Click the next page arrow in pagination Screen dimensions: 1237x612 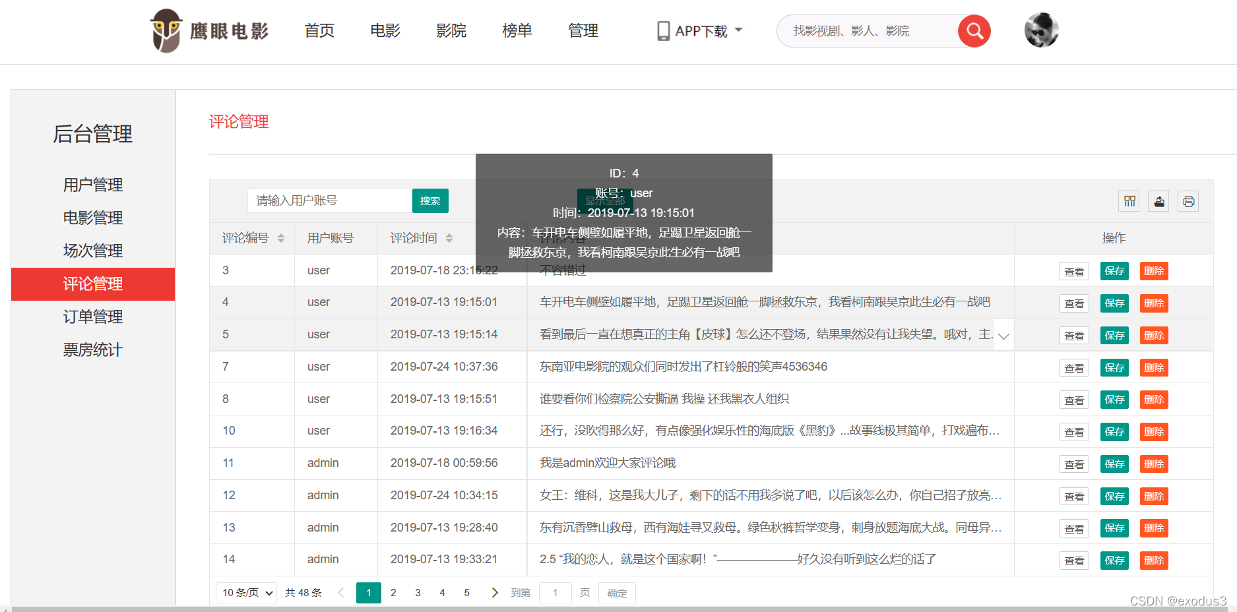point(494,592)
